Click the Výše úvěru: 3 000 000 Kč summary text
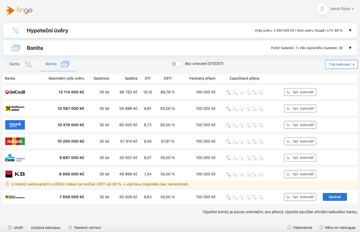Viewport: 360px width, 232px height. (274, 31)
